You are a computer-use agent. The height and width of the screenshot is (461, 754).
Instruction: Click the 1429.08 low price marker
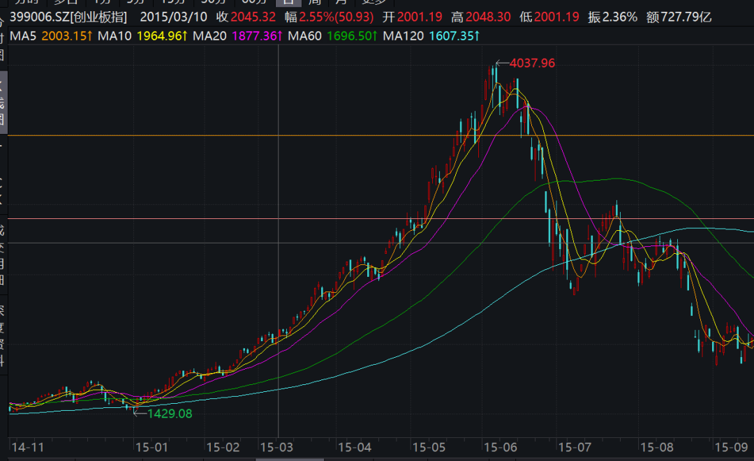tap(169, 413)
